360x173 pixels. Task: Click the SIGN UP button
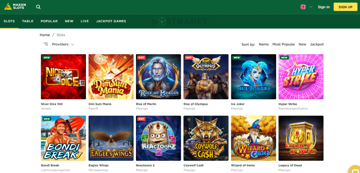click(x=345, y=7)
